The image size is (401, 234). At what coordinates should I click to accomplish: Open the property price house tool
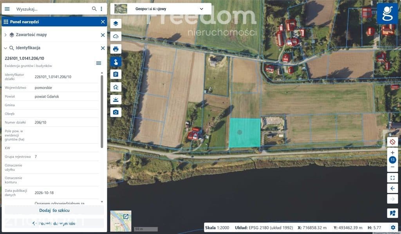[116, 87]
